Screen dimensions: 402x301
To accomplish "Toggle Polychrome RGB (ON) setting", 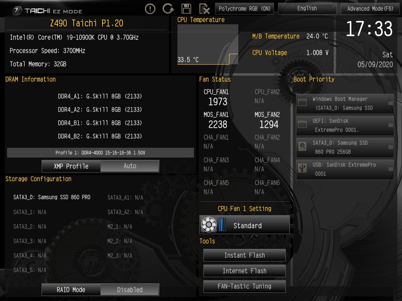I will (x=245, y=9).
